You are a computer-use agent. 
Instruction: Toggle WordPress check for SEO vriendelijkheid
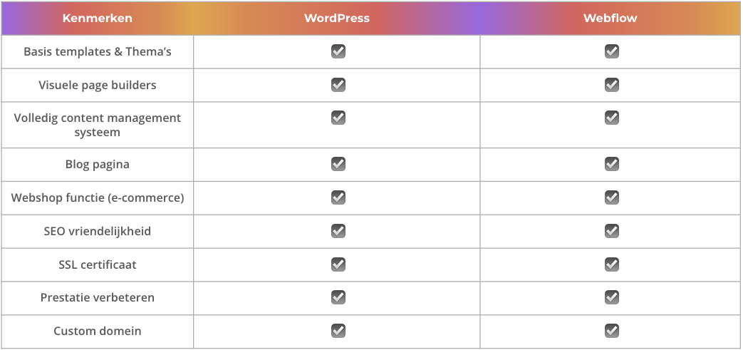point(338,230)
